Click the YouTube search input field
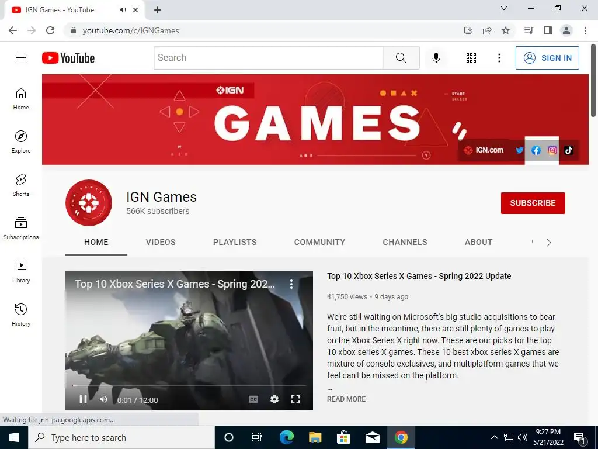 [269, 58]
